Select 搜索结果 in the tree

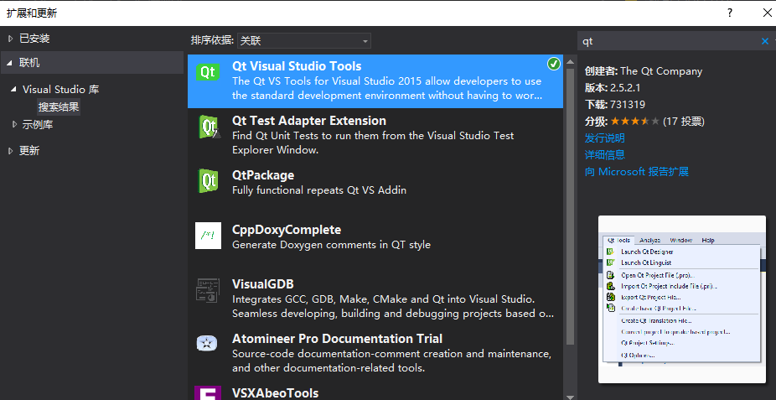(x=59, y=107)
